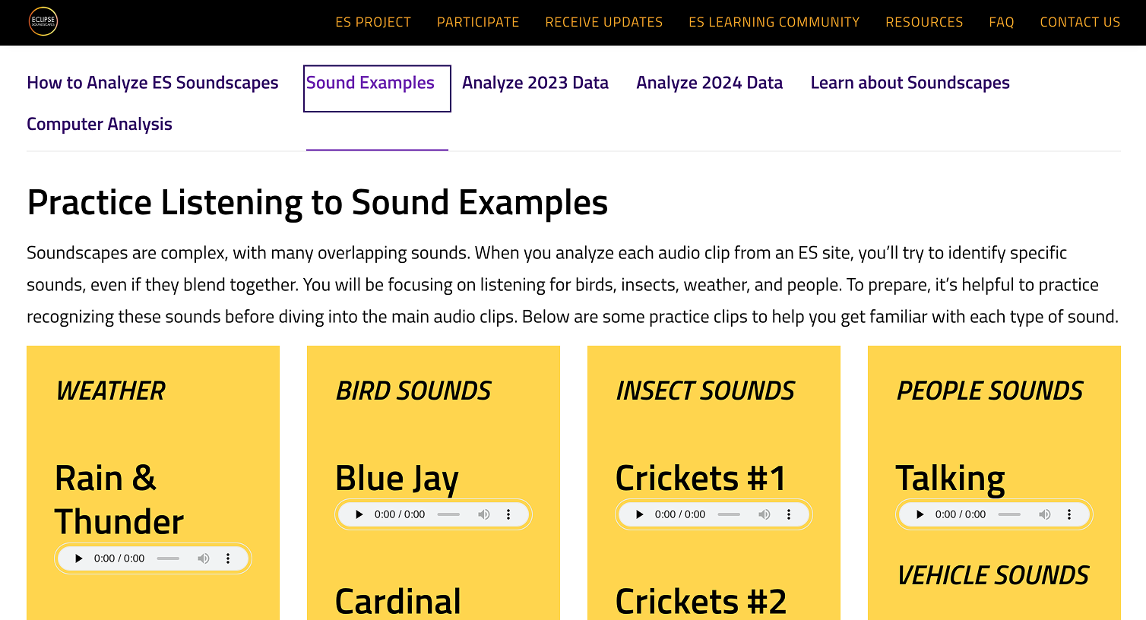The width and height of the screenshot is (1146, 620).
Task: Click the Cardinal sound title
Action: click(x=398, y=601)
